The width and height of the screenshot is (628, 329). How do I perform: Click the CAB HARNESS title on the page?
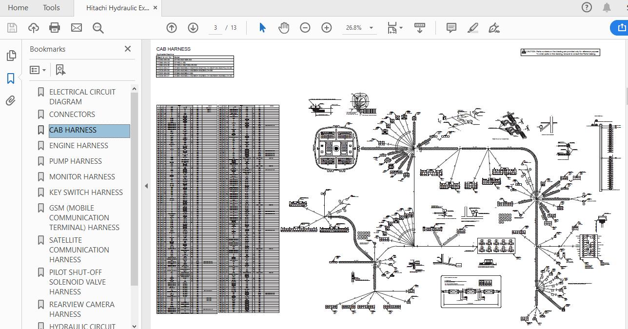click(x=173, y=49)
